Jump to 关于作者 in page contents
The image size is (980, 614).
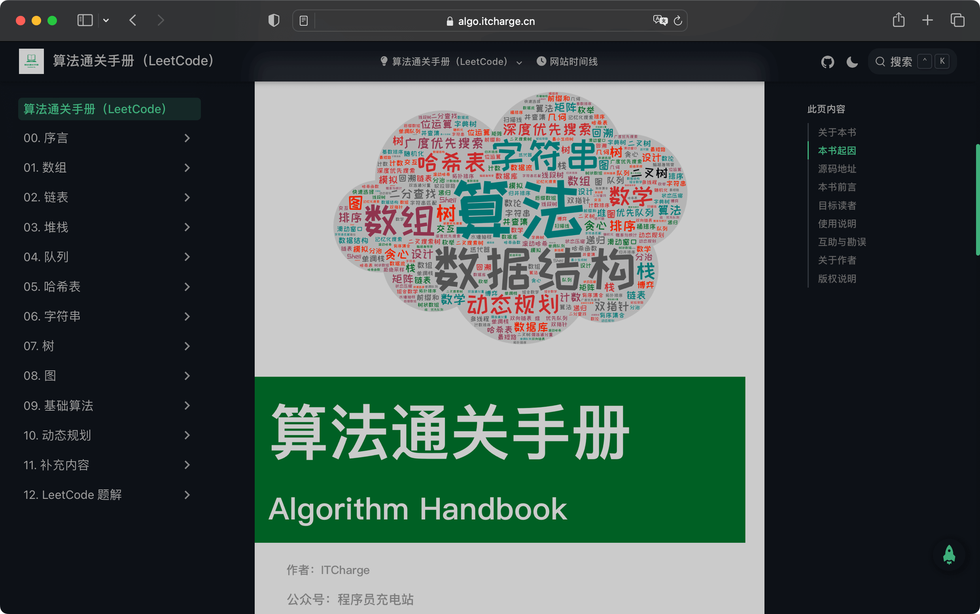(x=837, y=260)
